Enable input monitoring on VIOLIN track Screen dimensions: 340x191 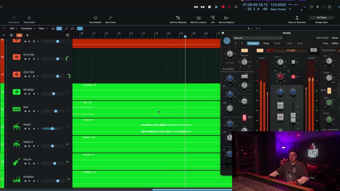[x=38, y=164]
